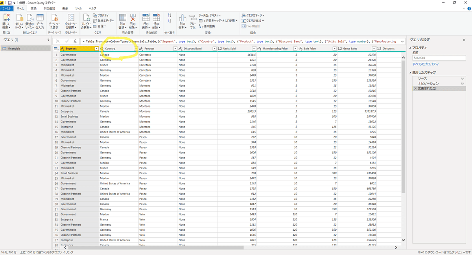Click 列の削除 (Remove Columns) icon
The image size is (472, 255).
(133, 17)
